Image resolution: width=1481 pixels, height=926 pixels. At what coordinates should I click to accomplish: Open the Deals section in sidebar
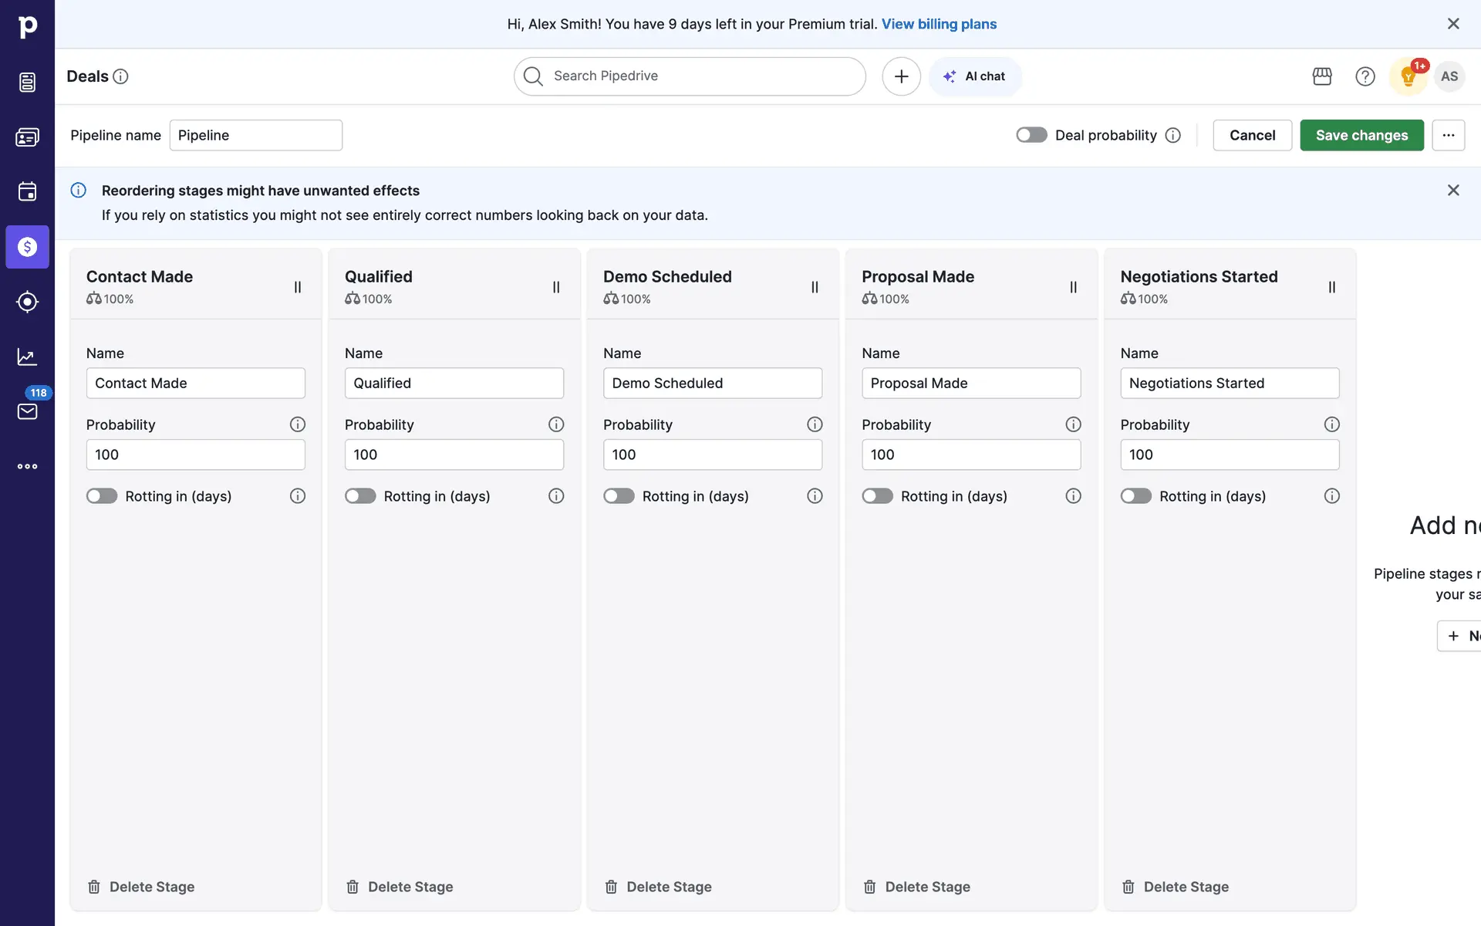point(27,247)
